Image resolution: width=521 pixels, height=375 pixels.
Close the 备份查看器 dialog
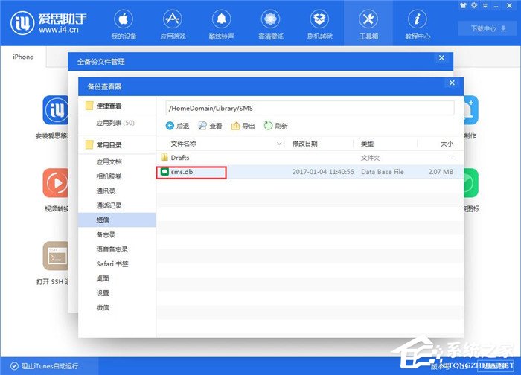tap(452, 83)
